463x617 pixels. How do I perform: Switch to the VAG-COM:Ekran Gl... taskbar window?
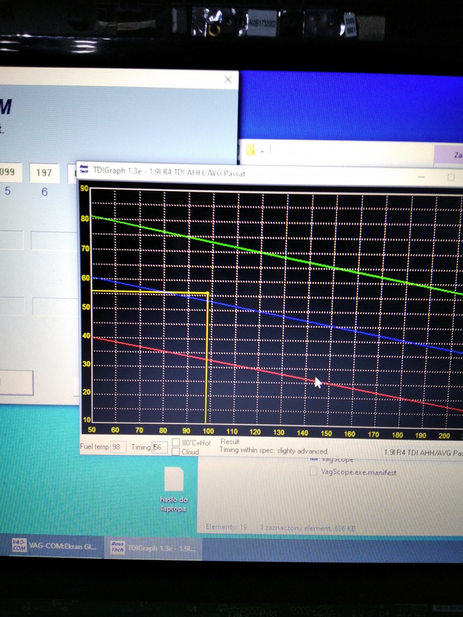(x=55, y=547)
